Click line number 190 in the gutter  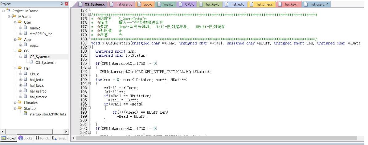(84, 80)
